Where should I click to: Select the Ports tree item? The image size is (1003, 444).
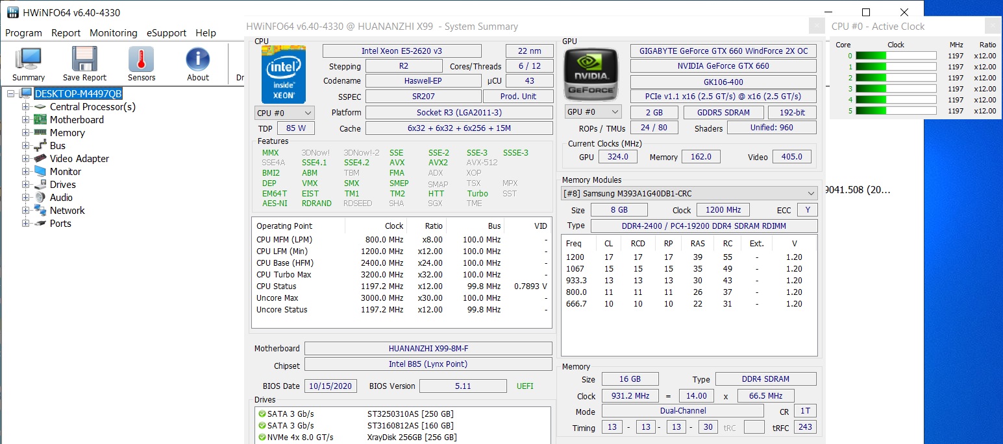pyautogui.click(x=60, y=224)
